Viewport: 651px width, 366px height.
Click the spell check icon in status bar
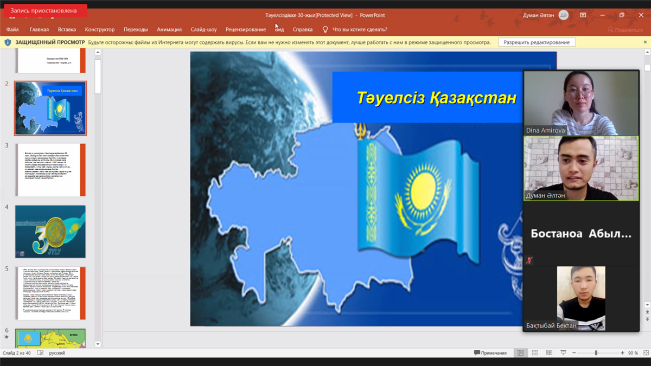click(40, 353)
